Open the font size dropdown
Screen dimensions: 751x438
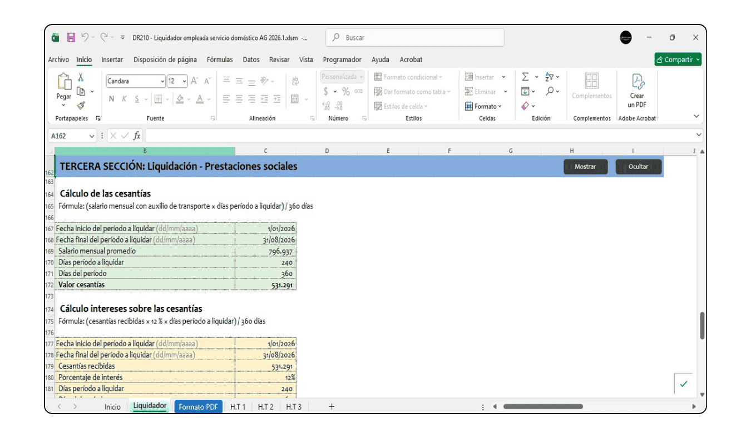pyautogui.click(x=184, y=82)
